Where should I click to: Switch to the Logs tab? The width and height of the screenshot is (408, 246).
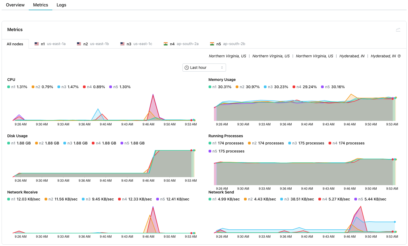(x=61, y=5)
